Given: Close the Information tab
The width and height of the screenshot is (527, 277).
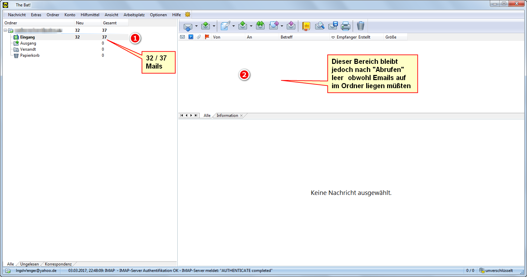Looking at the screenshot, I should point(241,116).
